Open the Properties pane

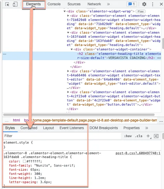coord(132,128)
